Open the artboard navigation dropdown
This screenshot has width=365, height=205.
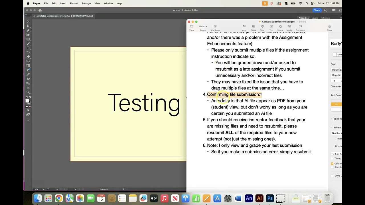tap(76, 189)
